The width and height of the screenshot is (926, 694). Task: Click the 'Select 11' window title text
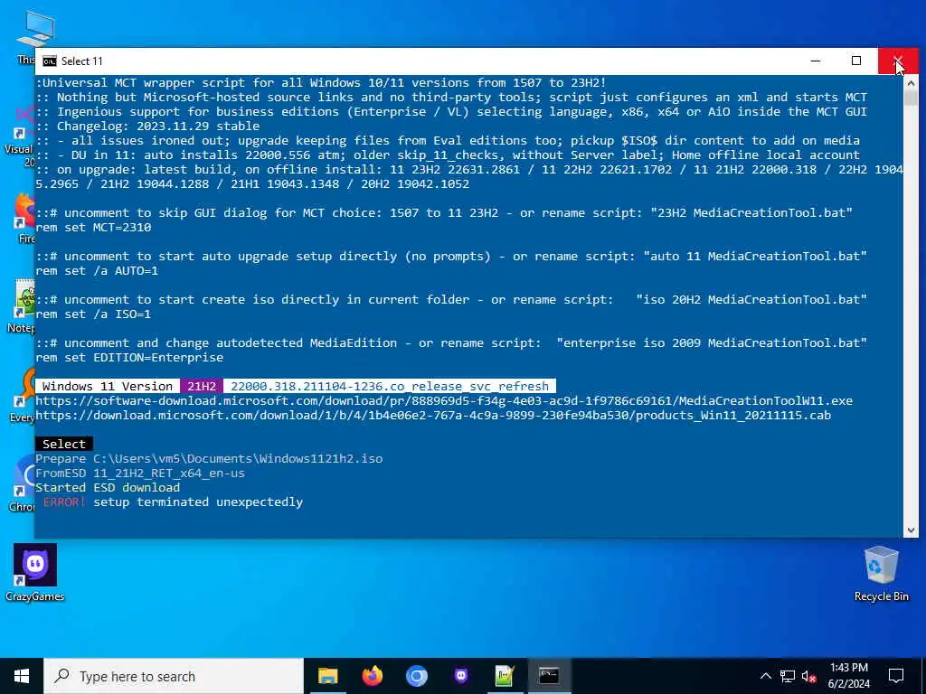tap(82, 61)
